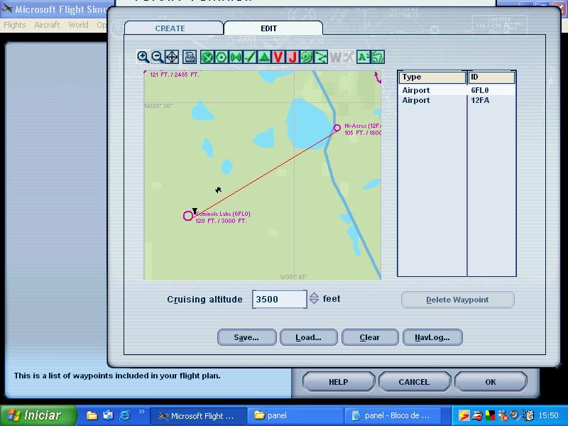The image size is (568, 426).
Task: Click the print map icon
Action: coord(190,57)
